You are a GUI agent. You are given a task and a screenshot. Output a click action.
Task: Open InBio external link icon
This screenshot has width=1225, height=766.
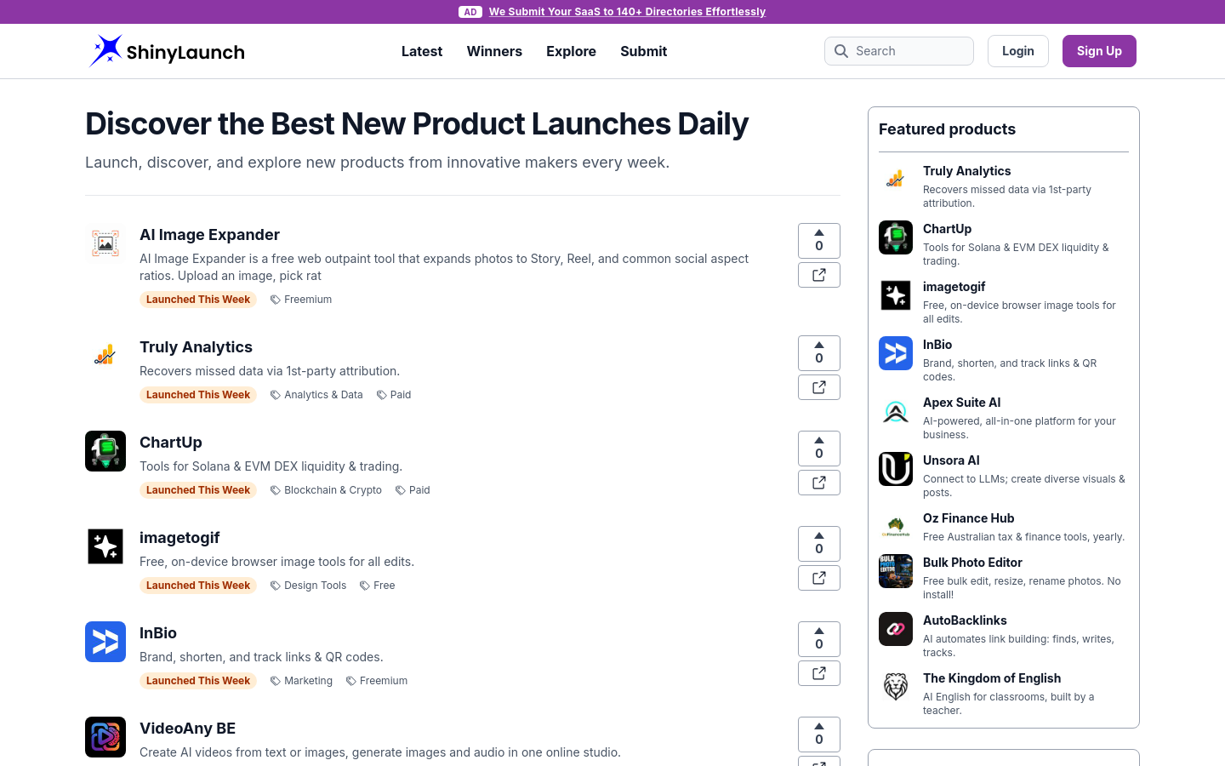click(819, 673)
